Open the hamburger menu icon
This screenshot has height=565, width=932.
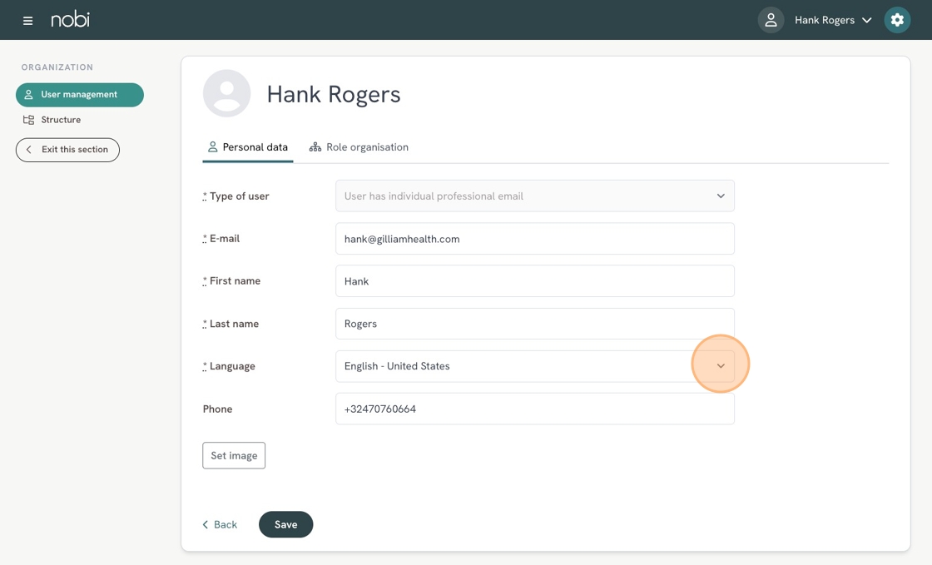(x=27, y=20)
